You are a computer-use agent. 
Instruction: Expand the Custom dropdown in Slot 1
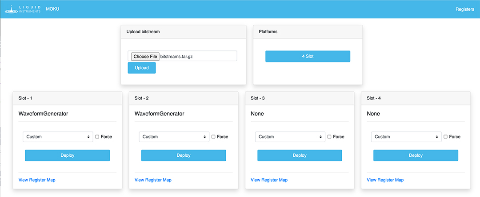coord(58,137)
